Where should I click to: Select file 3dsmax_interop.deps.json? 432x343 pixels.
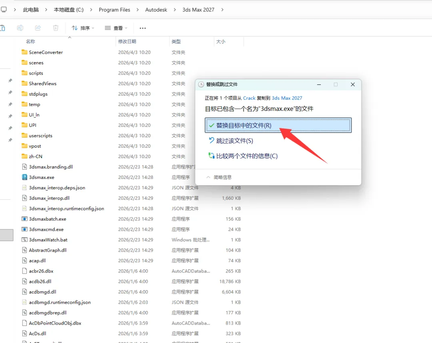(x=57, y=188)
